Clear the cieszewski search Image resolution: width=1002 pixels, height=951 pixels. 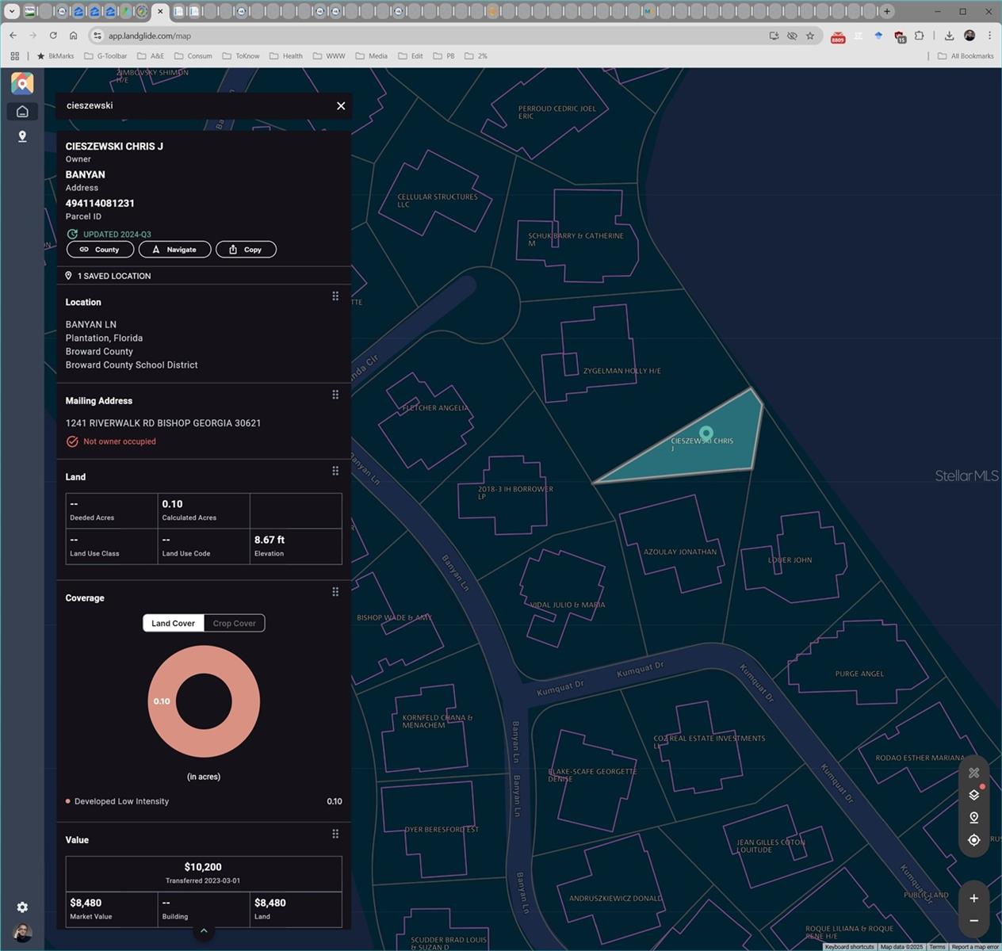[341, 106]
